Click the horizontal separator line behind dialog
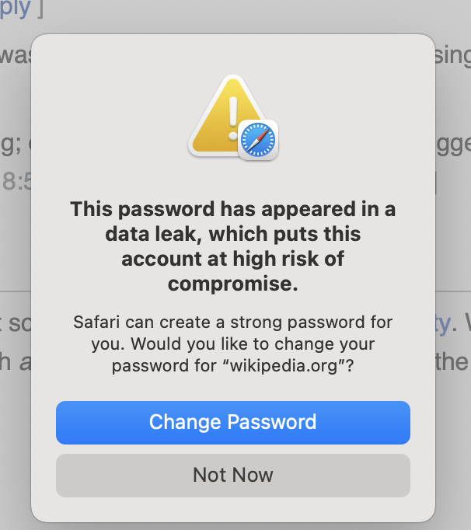 (x=16, y=291)
